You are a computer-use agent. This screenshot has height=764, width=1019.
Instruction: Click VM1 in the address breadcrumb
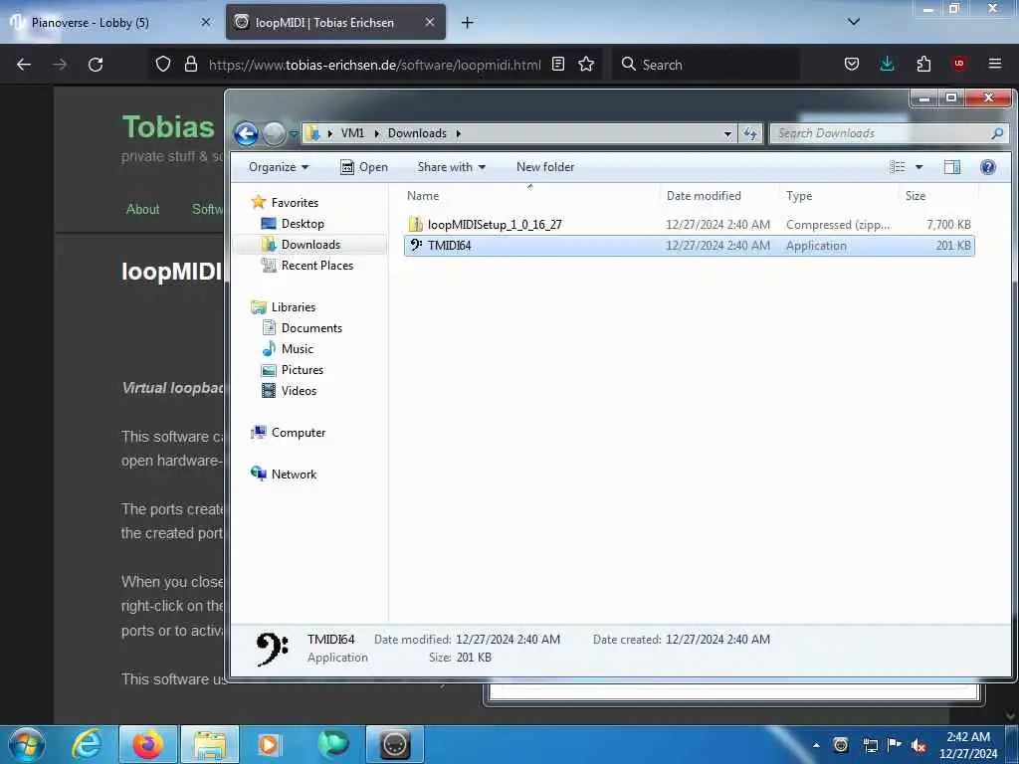[x=352, y=133]
